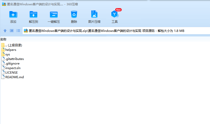Click the 添加 (Add) toolbar icon

pos(13,14)
